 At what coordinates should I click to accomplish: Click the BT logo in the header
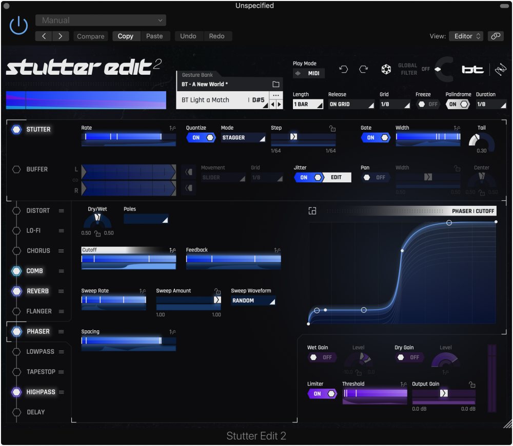[472, 69]
